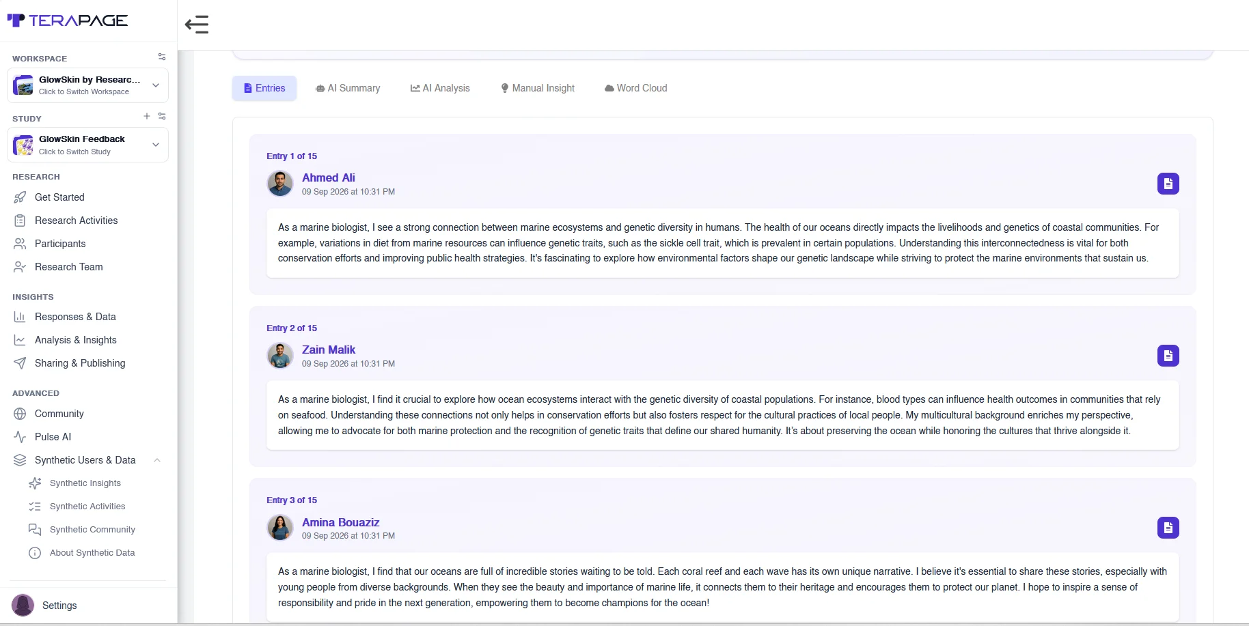Click the Sharing & Publishing paper plane icon

pyautogui.click(x=20, y=363)
